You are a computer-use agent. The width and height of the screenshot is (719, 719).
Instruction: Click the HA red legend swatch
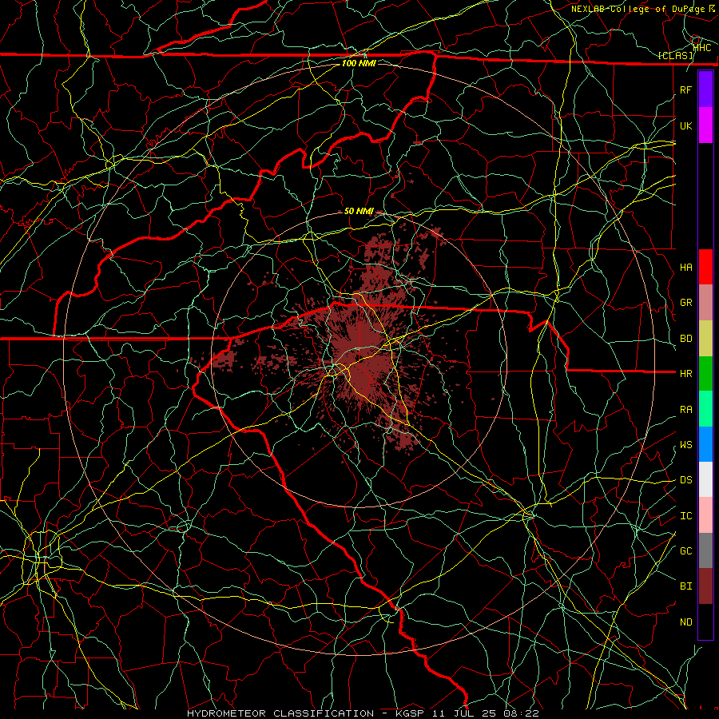pos(705,267)
